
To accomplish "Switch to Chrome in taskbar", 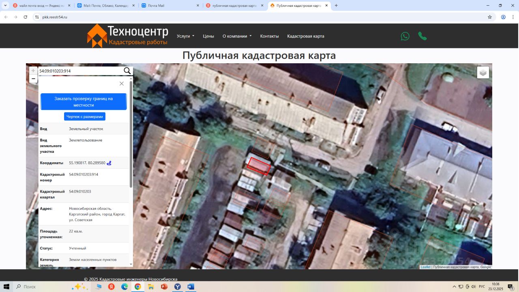I will click(x=137, y=287).
